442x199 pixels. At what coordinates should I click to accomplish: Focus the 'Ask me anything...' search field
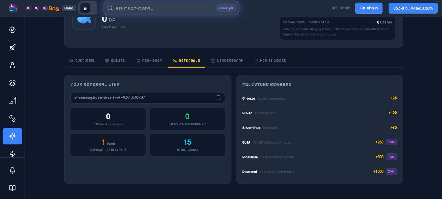[171, 8]
